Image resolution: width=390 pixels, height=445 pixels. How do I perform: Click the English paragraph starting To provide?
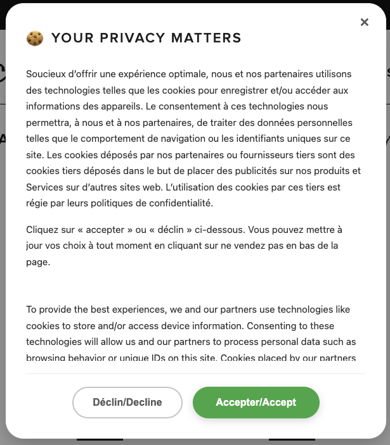(x=191, y=334)
